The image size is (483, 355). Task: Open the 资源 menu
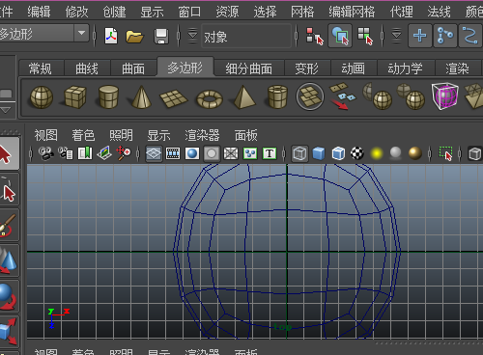click(x=227, y=12)
